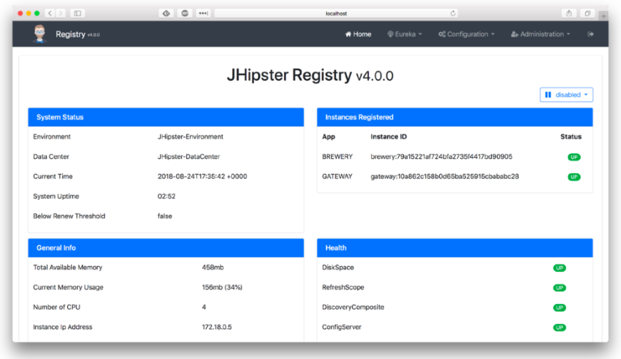
Task: Reload the page with refresh icon
Action: pyautogui.click(x=453, y=14)
